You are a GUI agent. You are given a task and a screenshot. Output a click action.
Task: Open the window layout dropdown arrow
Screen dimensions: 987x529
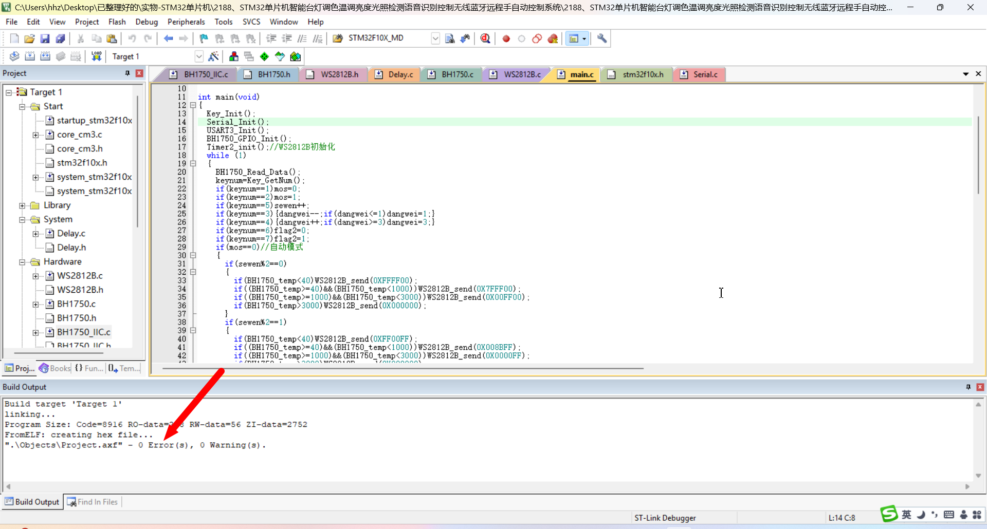[584, 39]
